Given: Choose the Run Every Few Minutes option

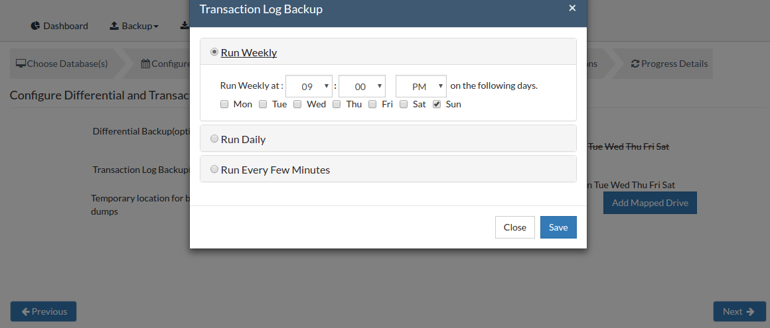Looking at the screenshot, I should pyautogui.click(x=214, y=169).
